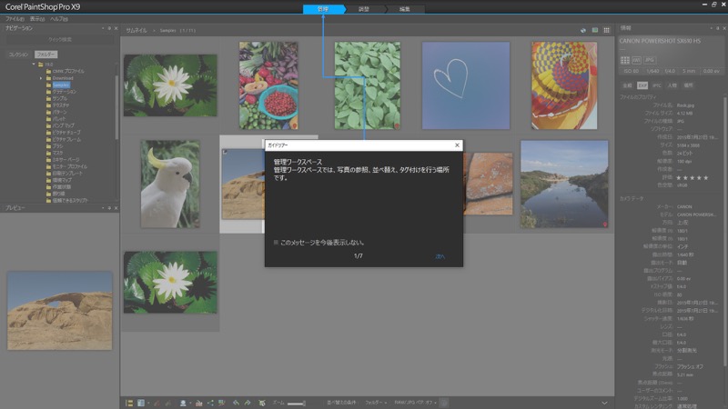Image resolution: width=728 pixels, height=409 pixels.
Task: Check このメッセージを今後表示しない checkbox
Action: 276,243
